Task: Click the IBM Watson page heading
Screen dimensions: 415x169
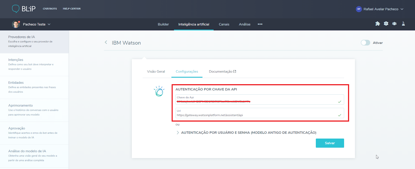Action: [x=126, y=43]
